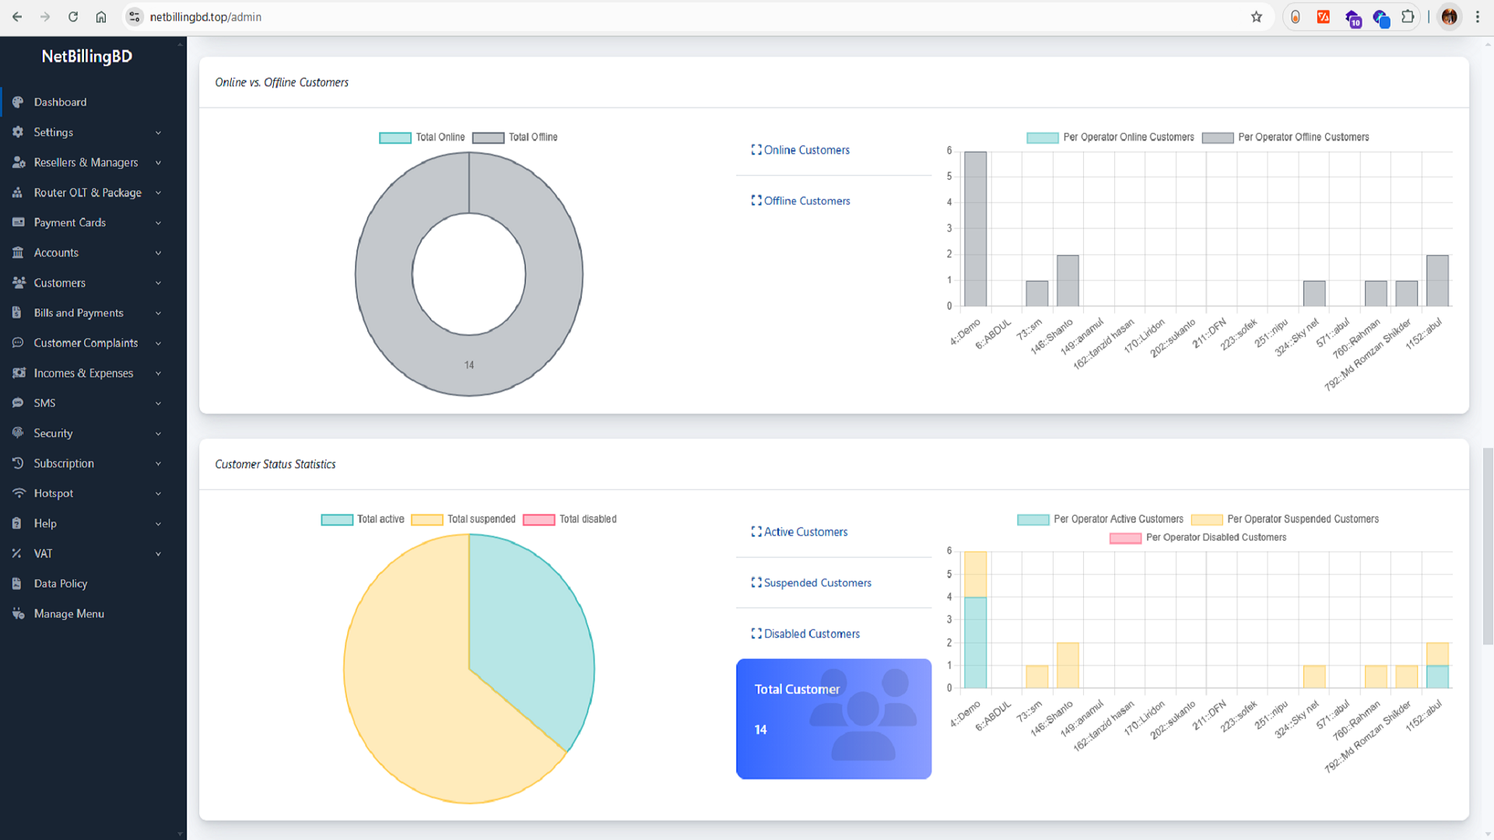1494x840 pixels.
Task: Expand the Settings menu chevron
Action: click(x=158, y=133)
